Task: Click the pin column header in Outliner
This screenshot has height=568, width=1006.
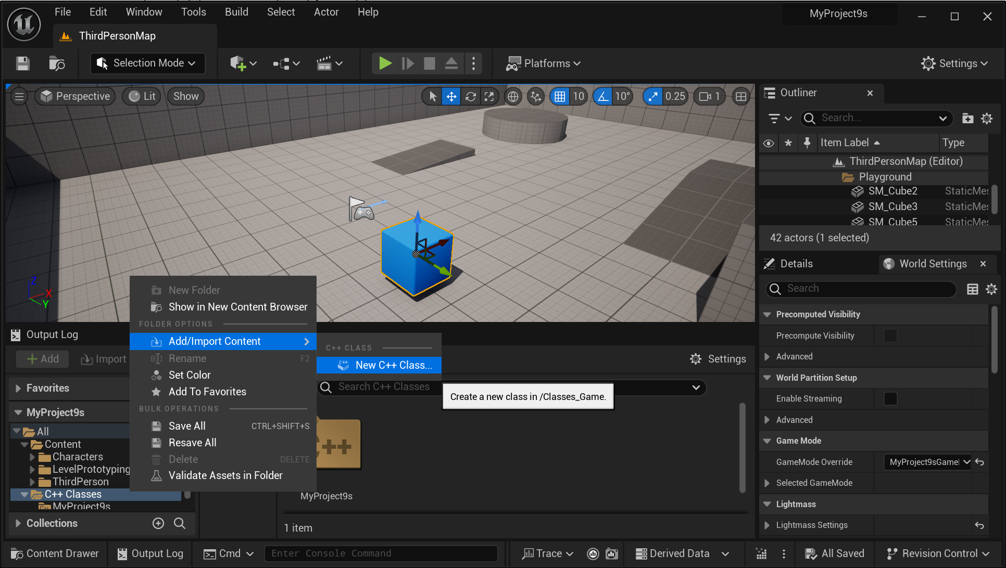Action: point(807,143)
